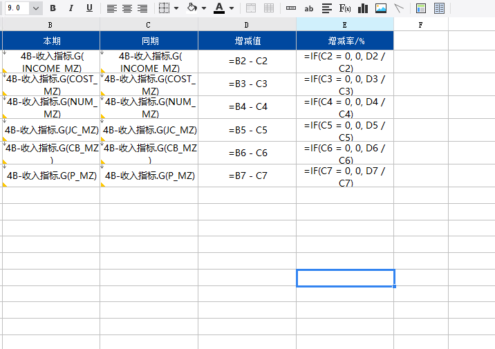Screen dimensions: 495x349
Task: Click the font color A icon
Action: (x=219, y=8)
